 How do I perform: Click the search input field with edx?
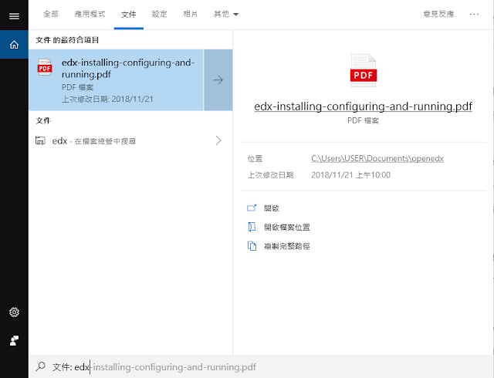coord(261,366)
